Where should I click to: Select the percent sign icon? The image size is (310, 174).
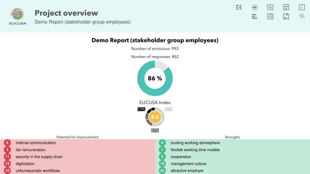pos(270,7)
